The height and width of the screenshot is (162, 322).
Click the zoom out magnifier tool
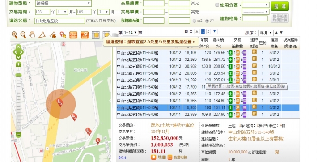[23, 35]
